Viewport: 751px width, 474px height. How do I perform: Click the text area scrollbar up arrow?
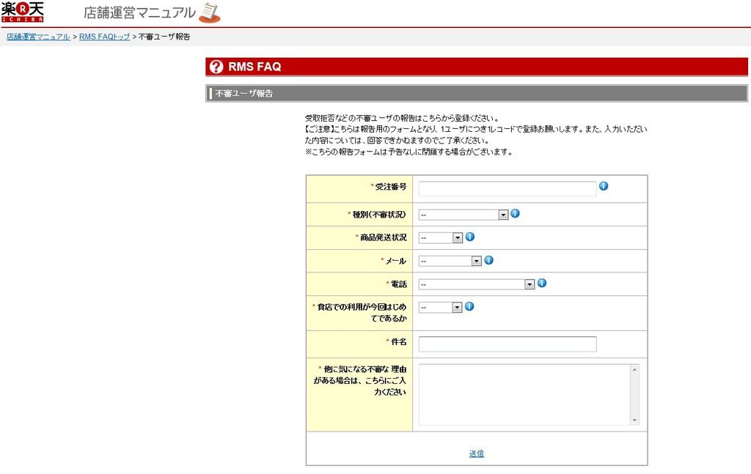(x=634, y=369)
